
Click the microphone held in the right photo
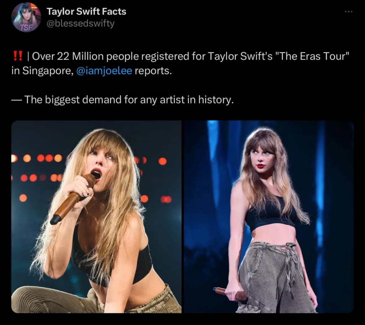[x=230, y=293]
